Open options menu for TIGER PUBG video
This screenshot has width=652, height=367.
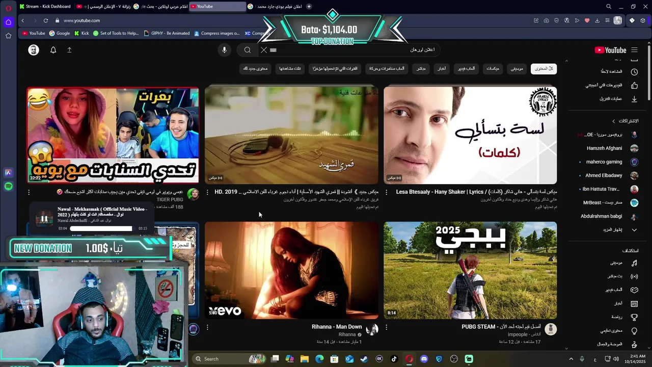29,192
